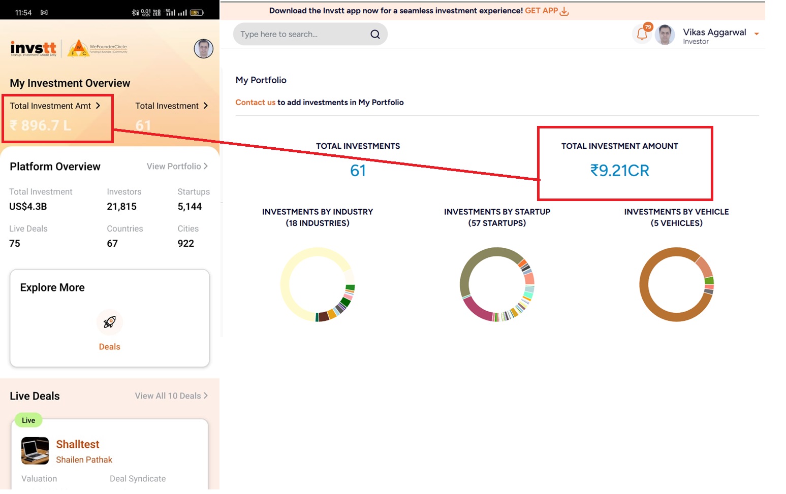
Task: Click the Investments by Industry donut chart
Action: click(x=318, y=284)
